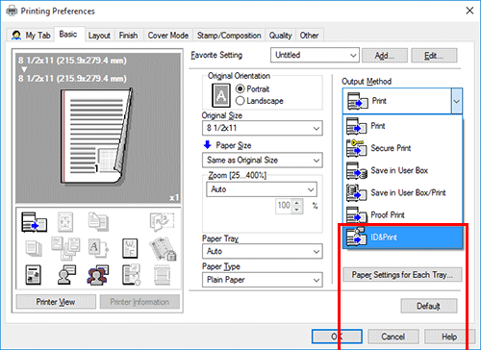Screen dimensions: 481x350
Task: Click the page icon with small clock
Action: pos(131,275)
